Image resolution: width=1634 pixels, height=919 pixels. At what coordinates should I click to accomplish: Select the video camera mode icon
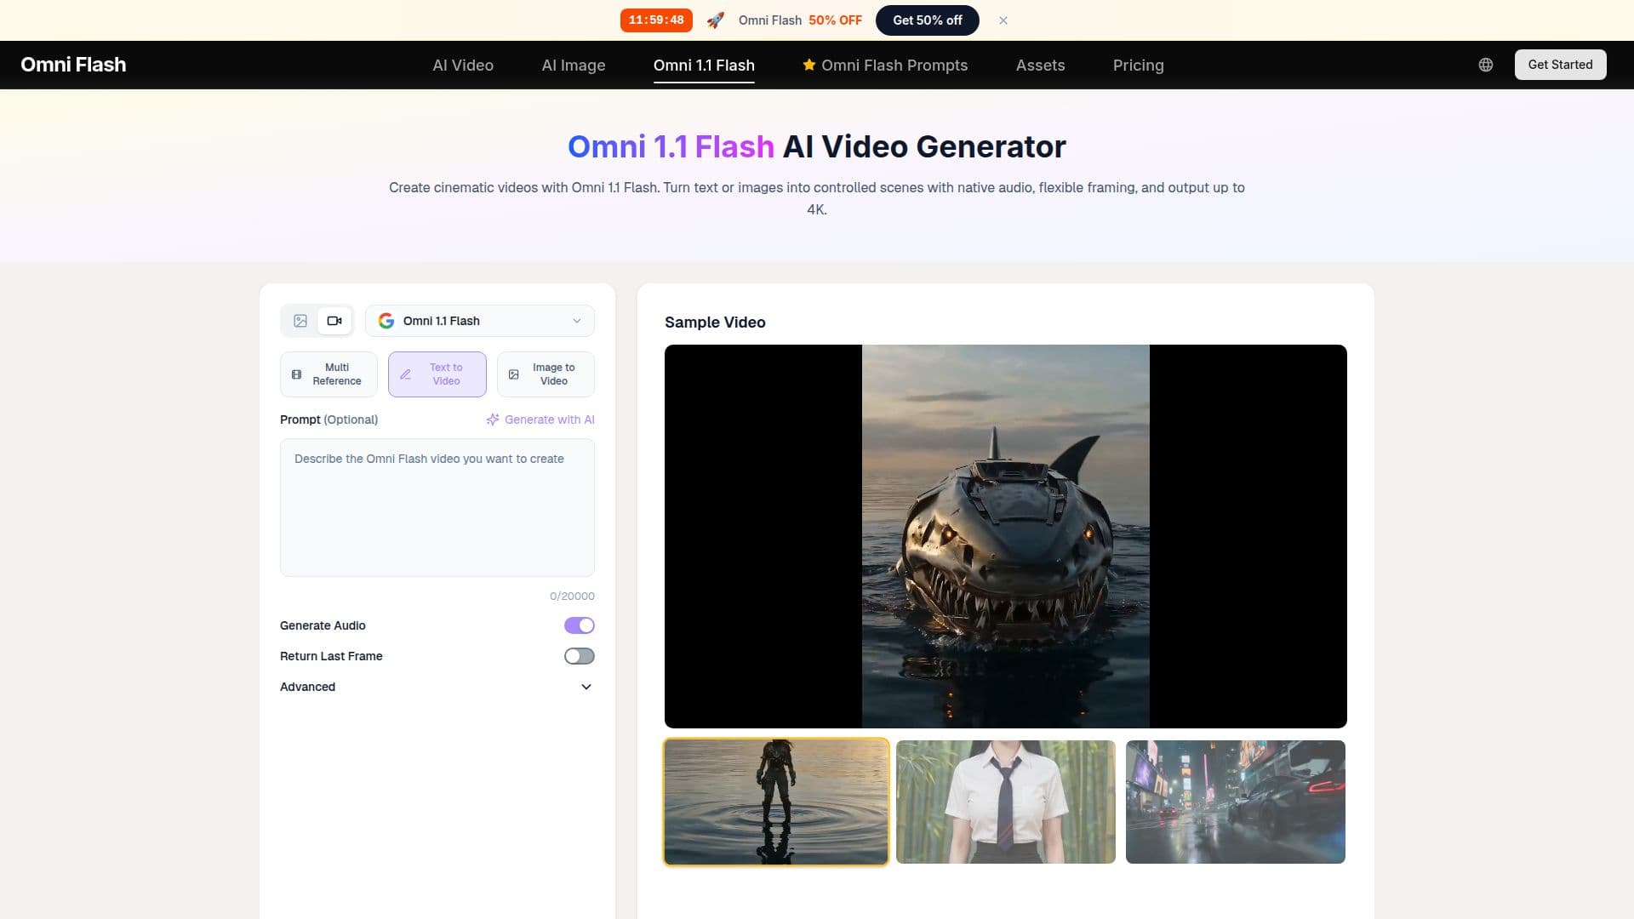[334, 321]
